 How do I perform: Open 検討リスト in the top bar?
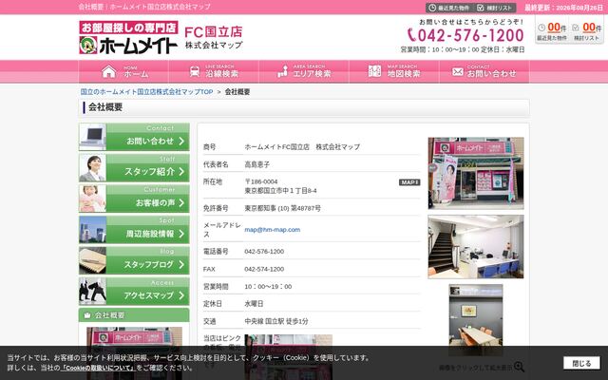[496, 8]
